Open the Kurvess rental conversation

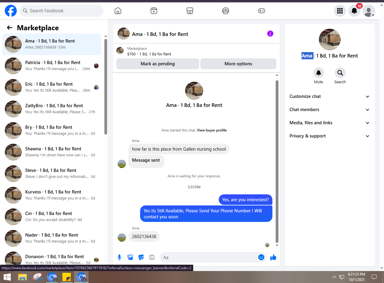tap(52, 195)
